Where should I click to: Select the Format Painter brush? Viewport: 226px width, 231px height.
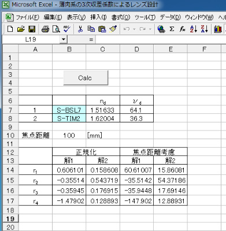coord(113,29)
